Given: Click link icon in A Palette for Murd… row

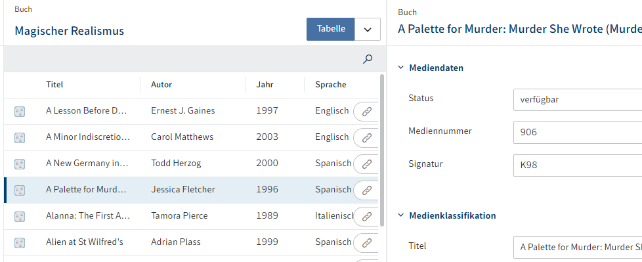Looking at the screenshot, I should (x=366, y=190).
